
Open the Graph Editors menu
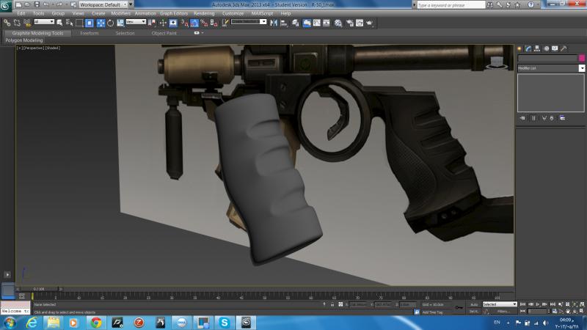(x=174, y=13)
